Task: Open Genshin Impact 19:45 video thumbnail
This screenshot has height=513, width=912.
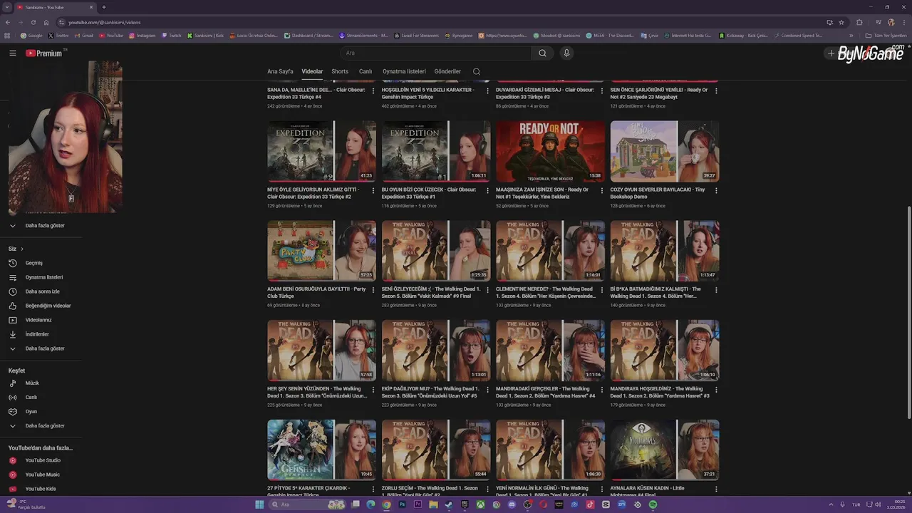Action: 321,450
